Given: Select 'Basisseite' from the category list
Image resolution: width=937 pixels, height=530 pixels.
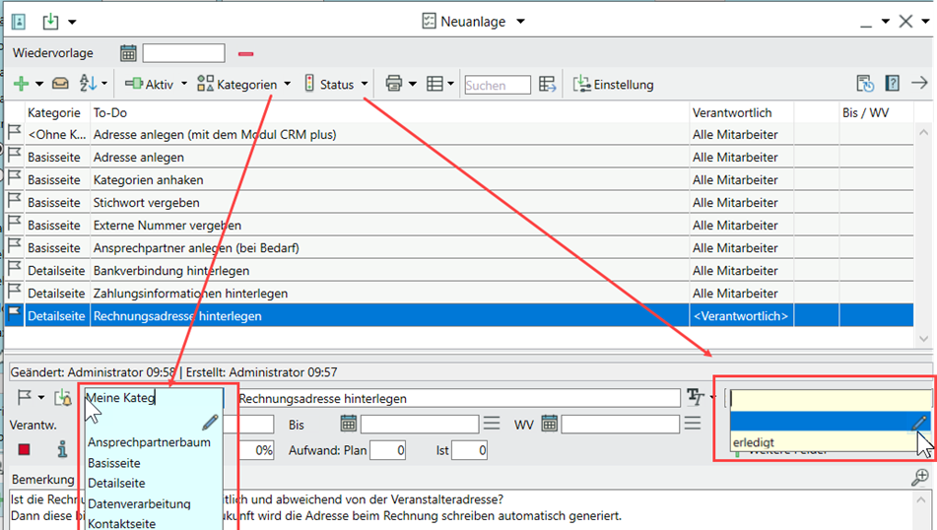Looking at the screenshot, I should 114,463.
